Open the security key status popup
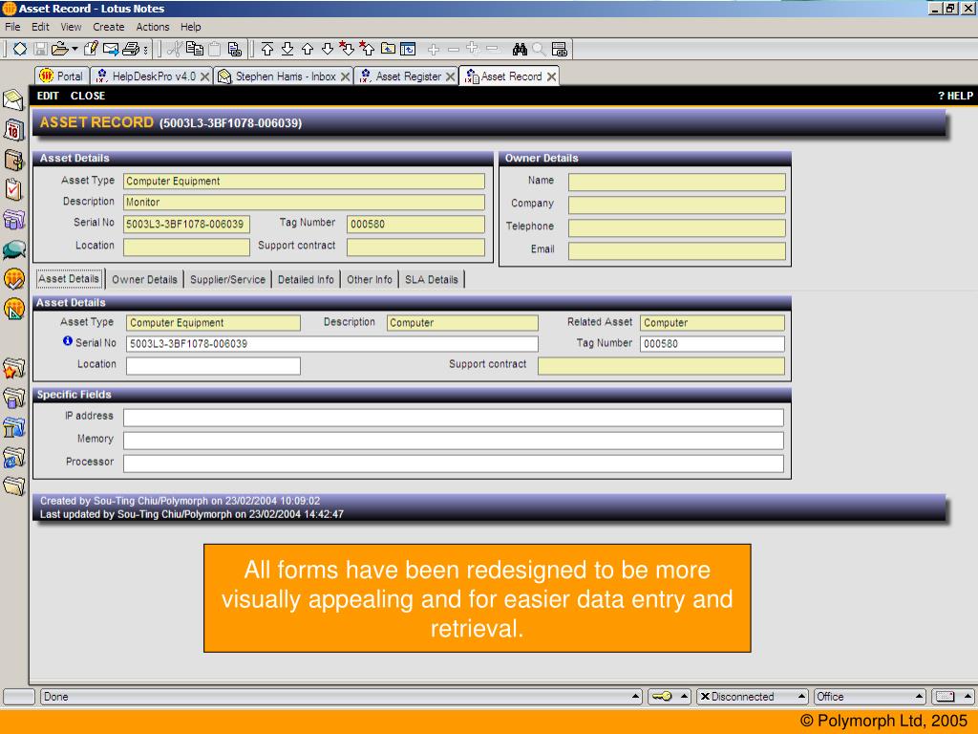This screenshot has width=978, height=734. coord(670,697)
